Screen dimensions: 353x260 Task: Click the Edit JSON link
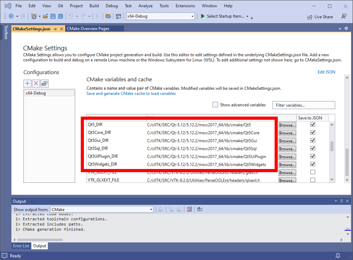[326, 72]
